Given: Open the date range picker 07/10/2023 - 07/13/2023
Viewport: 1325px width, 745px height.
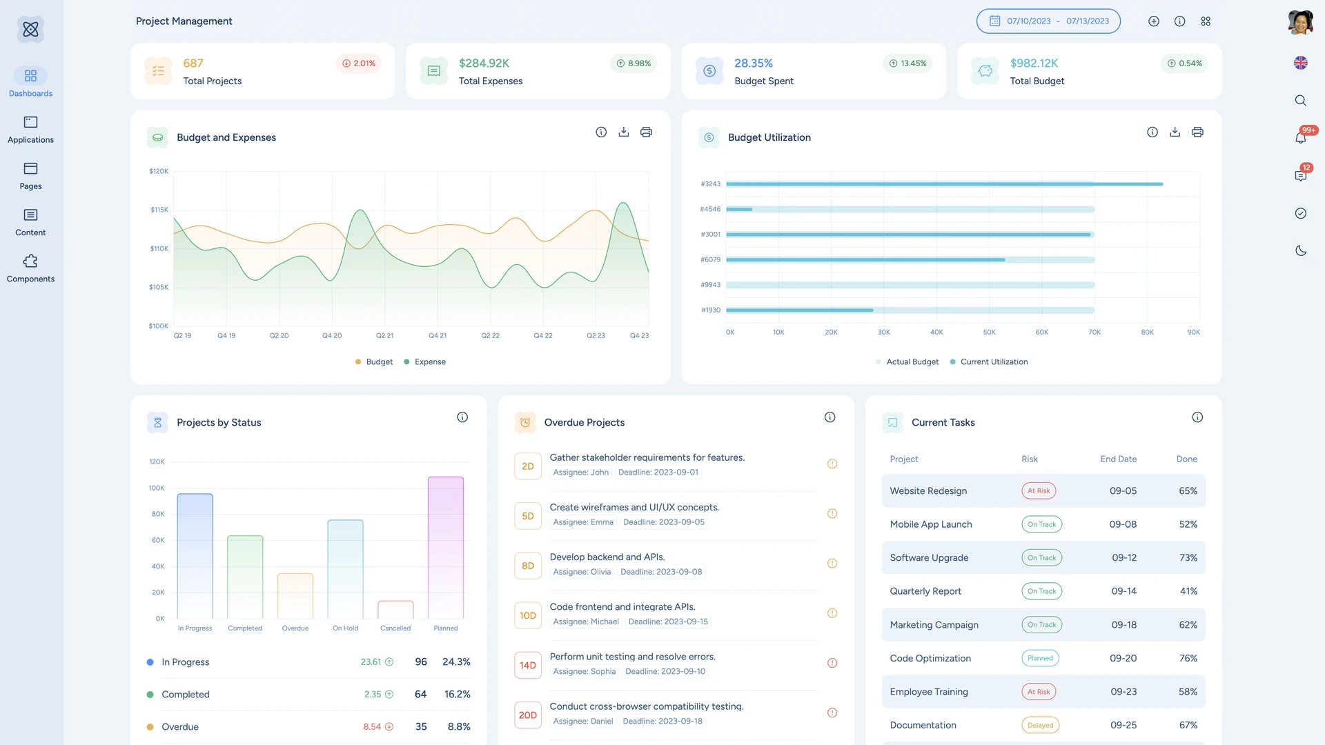Looking at the screenshot, I should [1048, 21].
